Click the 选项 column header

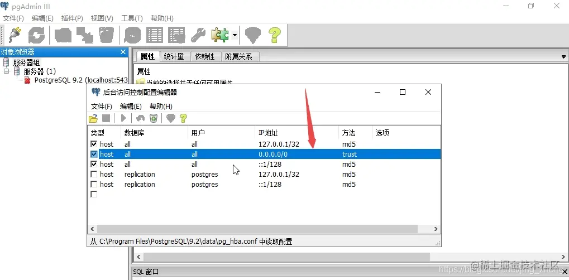[x=406, y=133]
